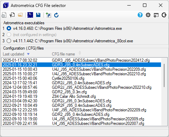This screenshot has height=137, width=169.
Task: Select GDR2F_J95_0.4mSubsecADES.cfg
Action: [82, 105]
